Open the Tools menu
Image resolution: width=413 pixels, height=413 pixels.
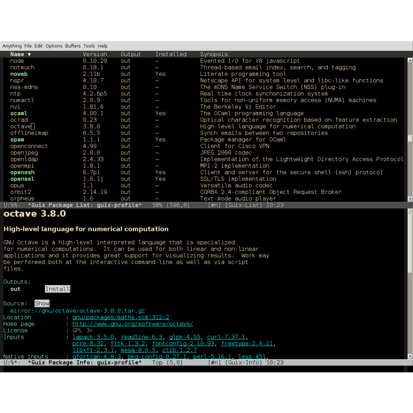tap(89, 46)
